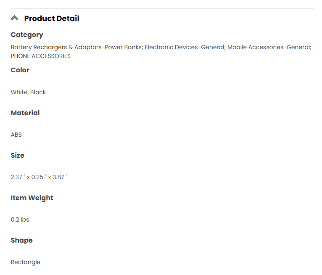Image resolution: width=322 pixels, height=275 pixels.
Task: Click the Shape label
Action: pyautogui.click(x=21, y=240)
